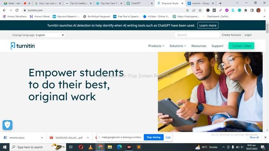Click the Login link
The image size is (269, 151).
point(248,35)
